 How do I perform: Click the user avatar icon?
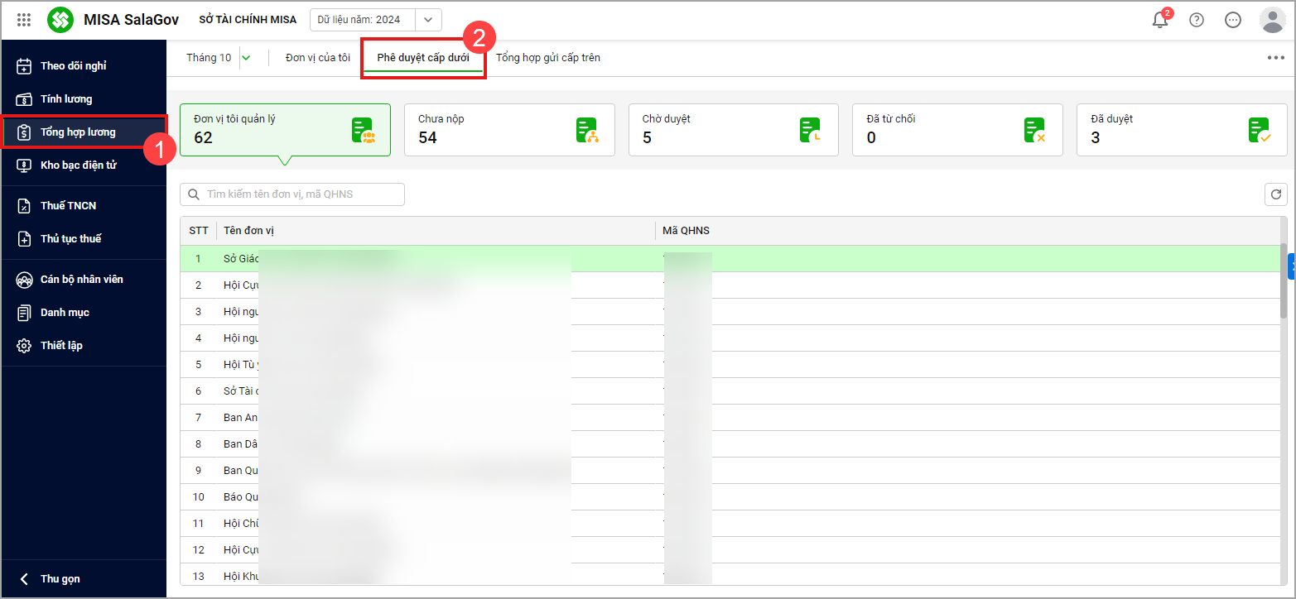[x=1271, y=20]
